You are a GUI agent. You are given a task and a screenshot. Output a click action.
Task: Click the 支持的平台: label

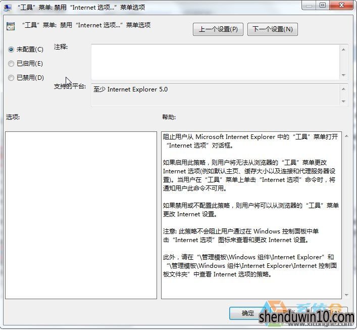tap(70, 86)
